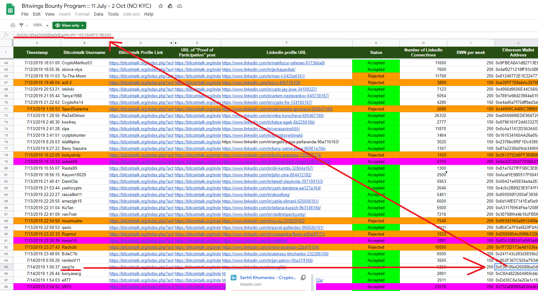This screenshot has width=538, height=291.
Task: Open the Data menu
Action: [99, 14]
